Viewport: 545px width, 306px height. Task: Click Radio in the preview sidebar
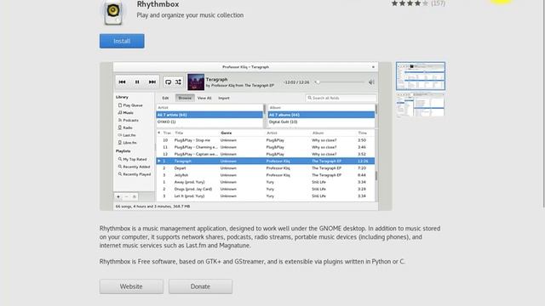click(125, 127)
